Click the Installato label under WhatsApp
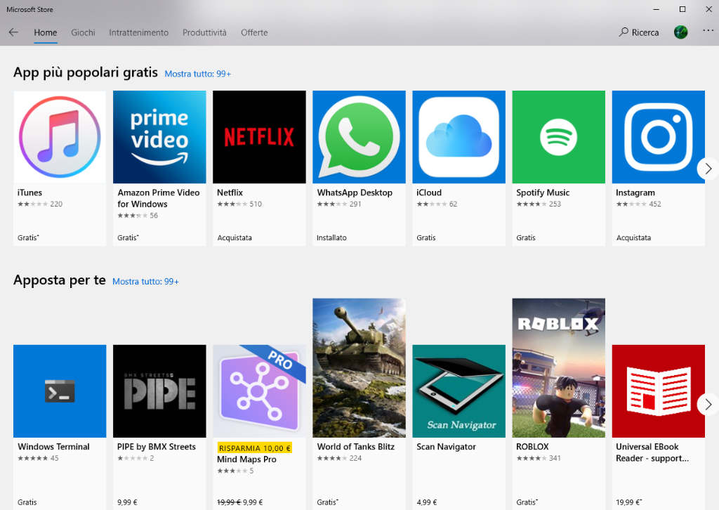719x510 pixels. click(331, 237)
